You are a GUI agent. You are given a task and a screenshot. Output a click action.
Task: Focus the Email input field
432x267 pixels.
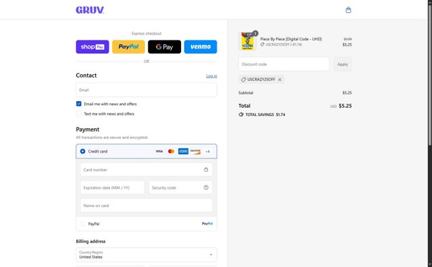click(x=146, y=90)
